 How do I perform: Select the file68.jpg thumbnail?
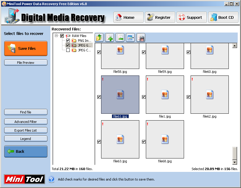pyautogui.click(x=165, y=139)
